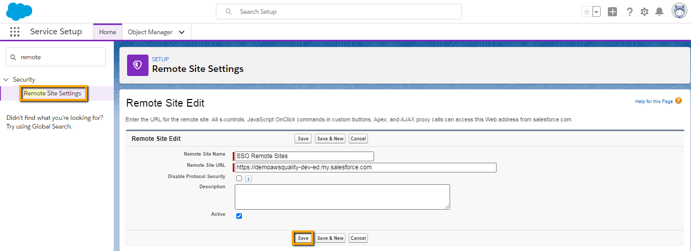Open the Object Manager tab
Viewport: 691px width, 251px height.
[x=150, y=32]
